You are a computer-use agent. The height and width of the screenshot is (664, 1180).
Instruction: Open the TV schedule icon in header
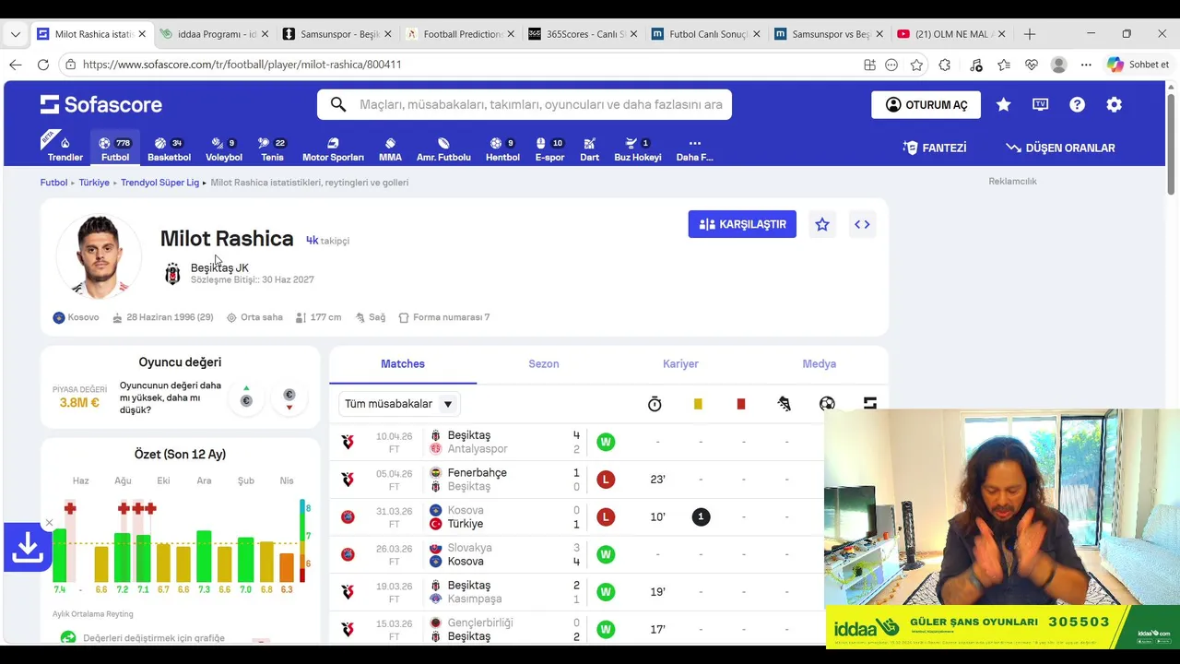pos(1040,105)
